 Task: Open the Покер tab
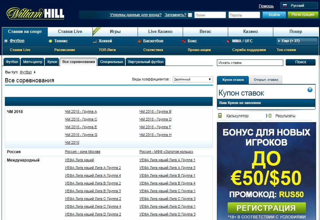[x=296, y=32]
